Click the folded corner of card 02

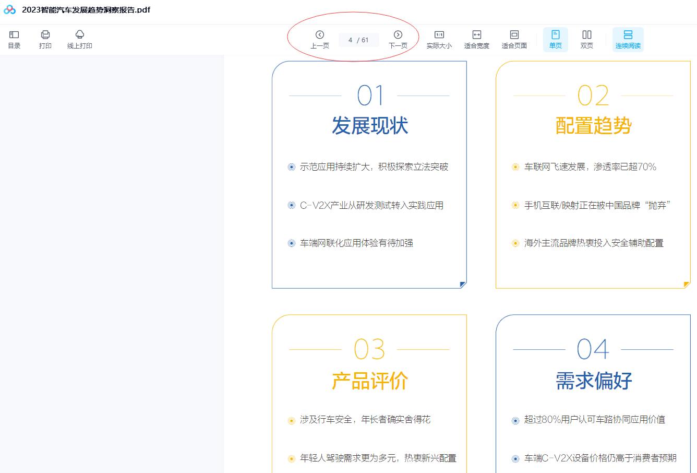point(687,285)
